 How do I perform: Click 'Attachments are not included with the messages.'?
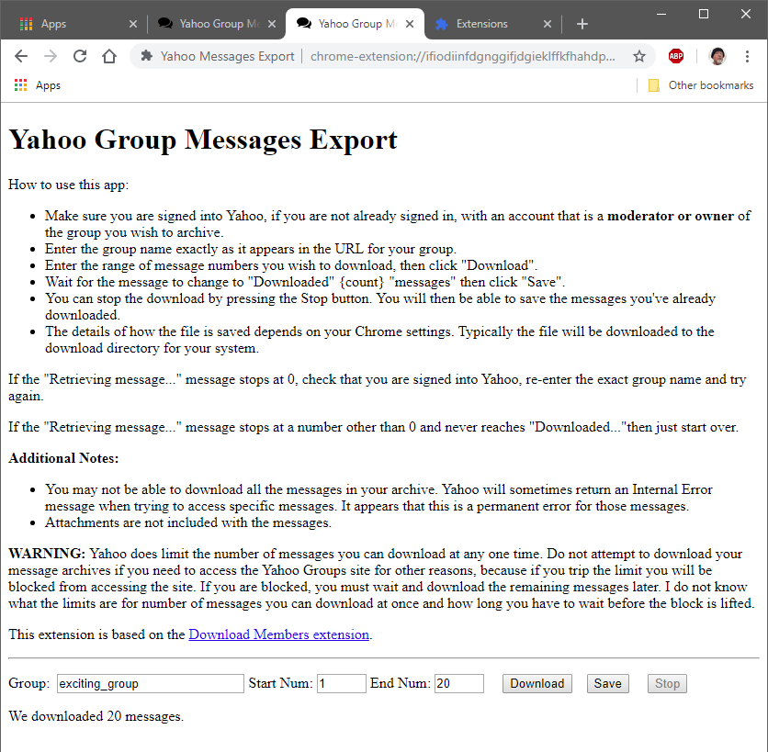(x=188, y=522)
